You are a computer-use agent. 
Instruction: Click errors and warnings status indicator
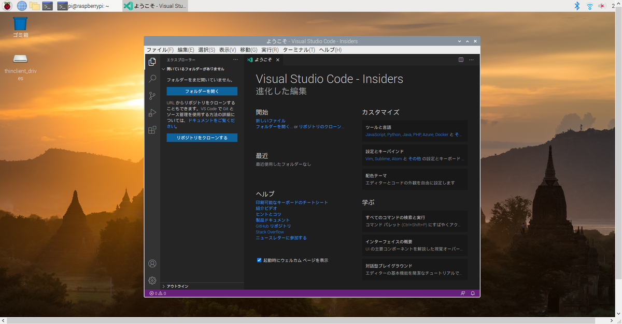tap(158, 293)
